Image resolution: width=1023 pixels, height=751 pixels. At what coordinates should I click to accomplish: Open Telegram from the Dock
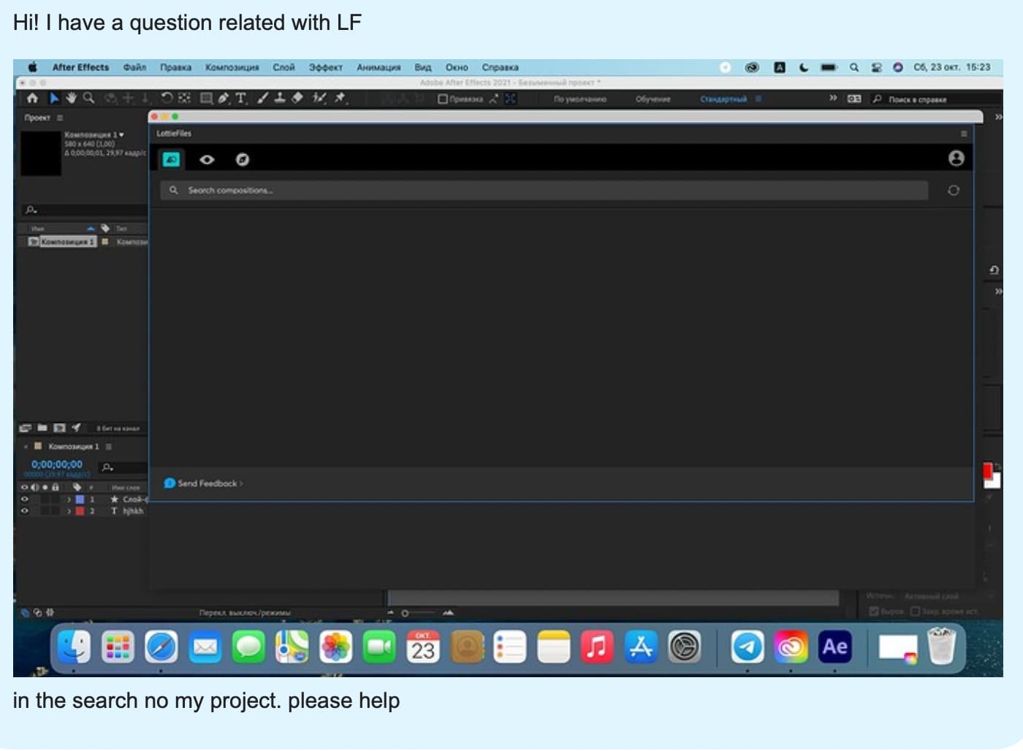click(x=747, y=647)
